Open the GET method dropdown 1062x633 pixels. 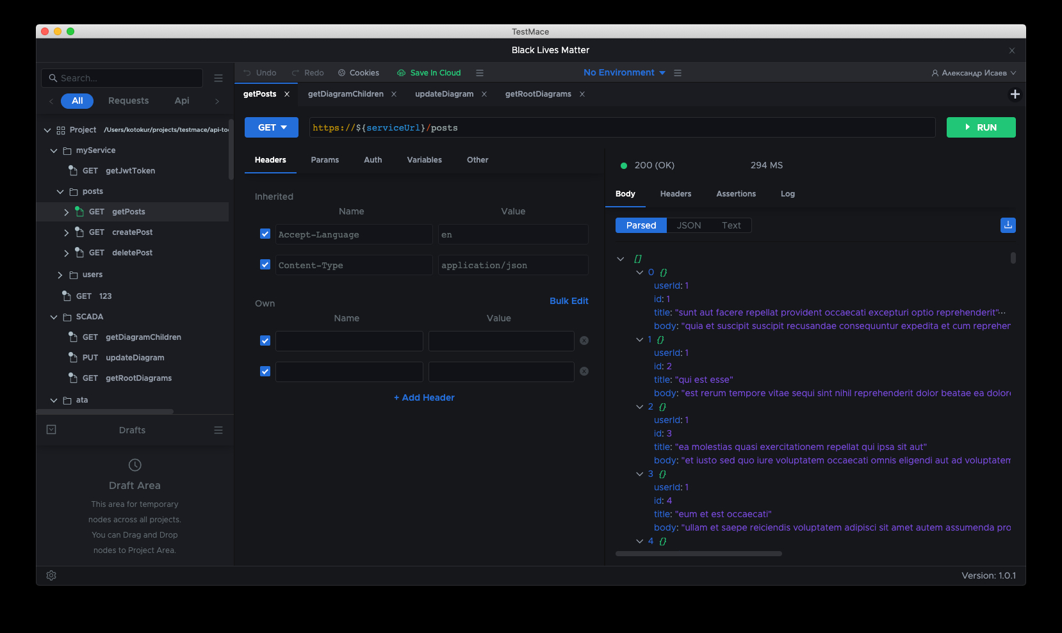point(272,127)
